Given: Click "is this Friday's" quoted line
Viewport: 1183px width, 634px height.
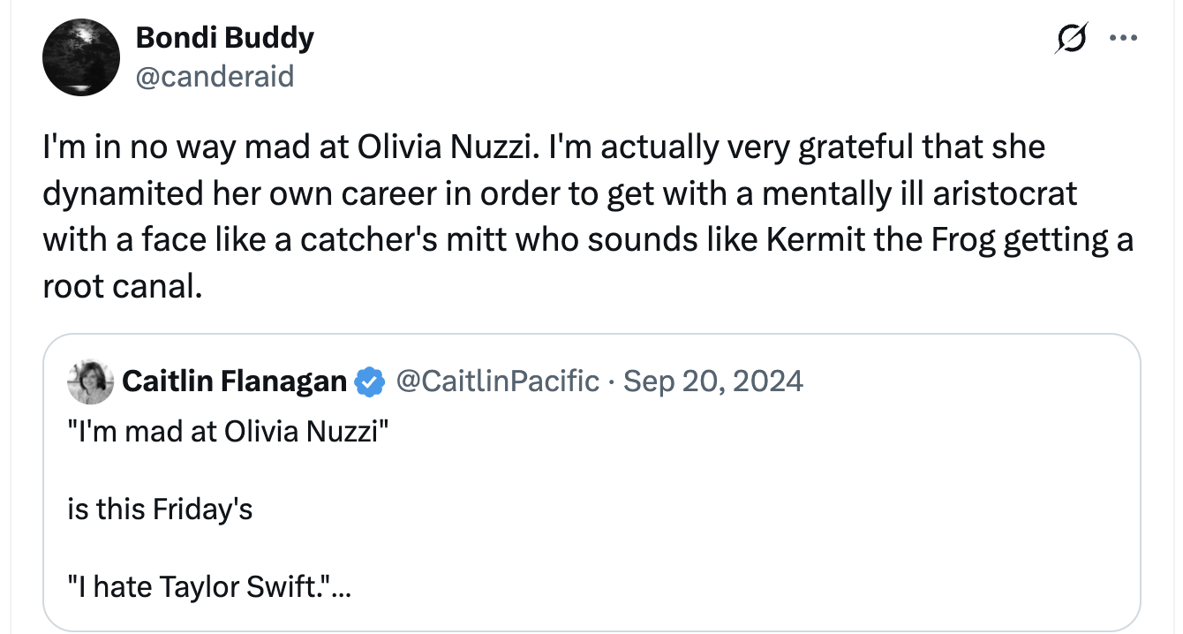Looking at the screenshot, I should point(160,509).
